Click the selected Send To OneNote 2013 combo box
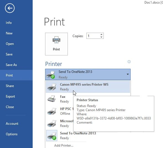 [x=88, y=75]
